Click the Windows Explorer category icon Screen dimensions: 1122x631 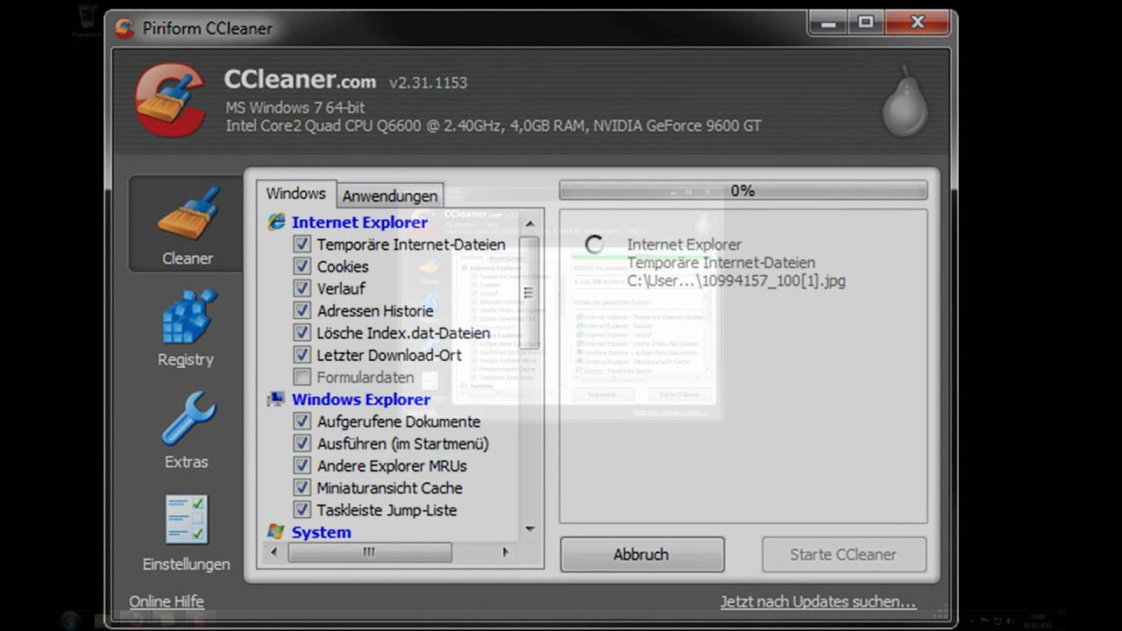[276, 399]
